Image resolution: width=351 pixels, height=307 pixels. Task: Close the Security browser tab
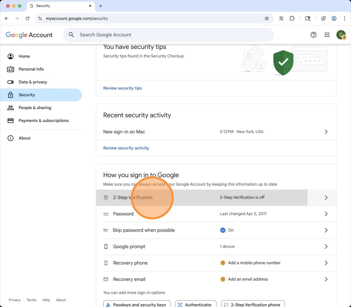[90, 6]
